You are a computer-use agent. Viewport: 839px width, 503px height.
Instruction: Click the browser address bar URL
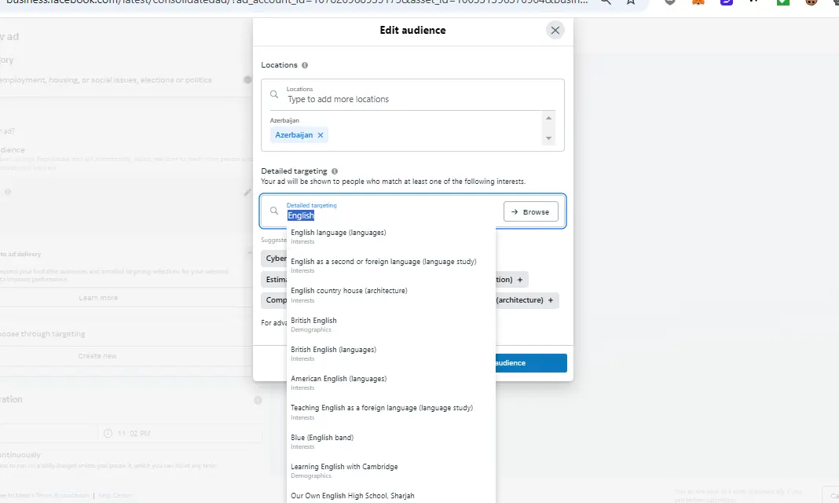point(297,2)
